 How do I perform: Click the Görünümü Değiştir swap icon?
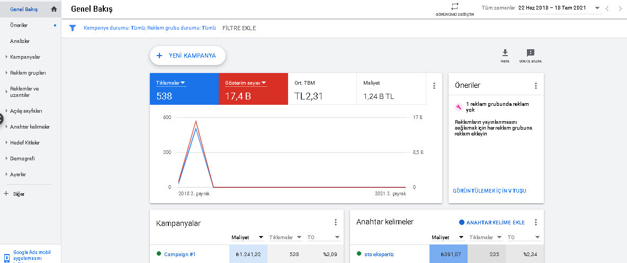(x=455, y=6)
